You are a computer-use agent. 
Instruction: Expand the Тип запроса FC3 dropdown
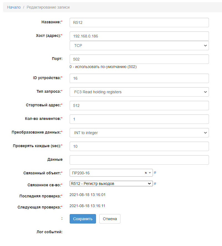tap(139, 92)
